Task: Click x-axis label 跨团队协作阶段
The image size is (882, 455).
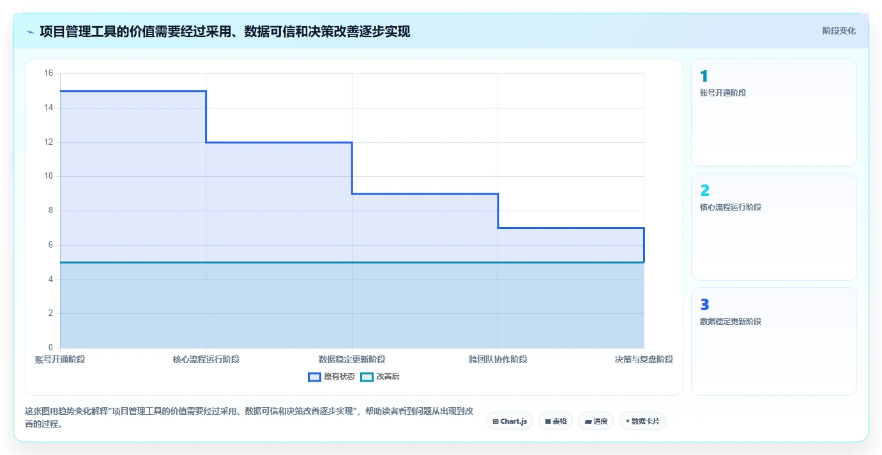Action: point(498,359)
